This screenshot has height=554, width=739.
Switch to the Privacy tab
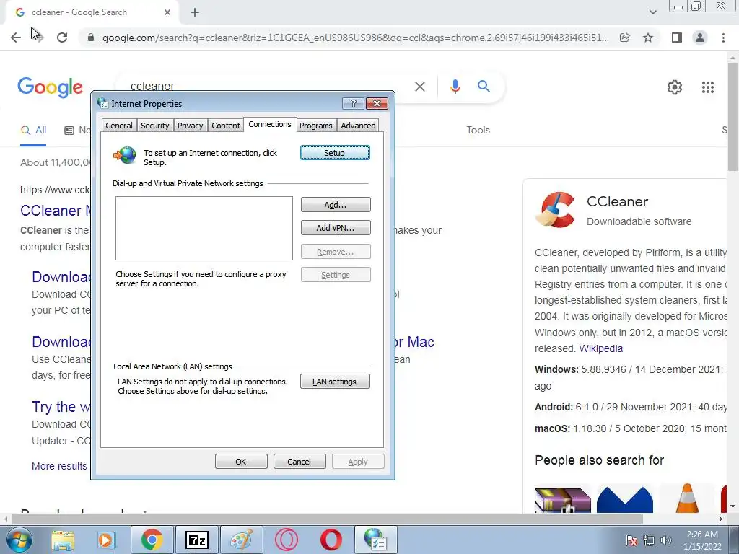click(x=190, y=126)
